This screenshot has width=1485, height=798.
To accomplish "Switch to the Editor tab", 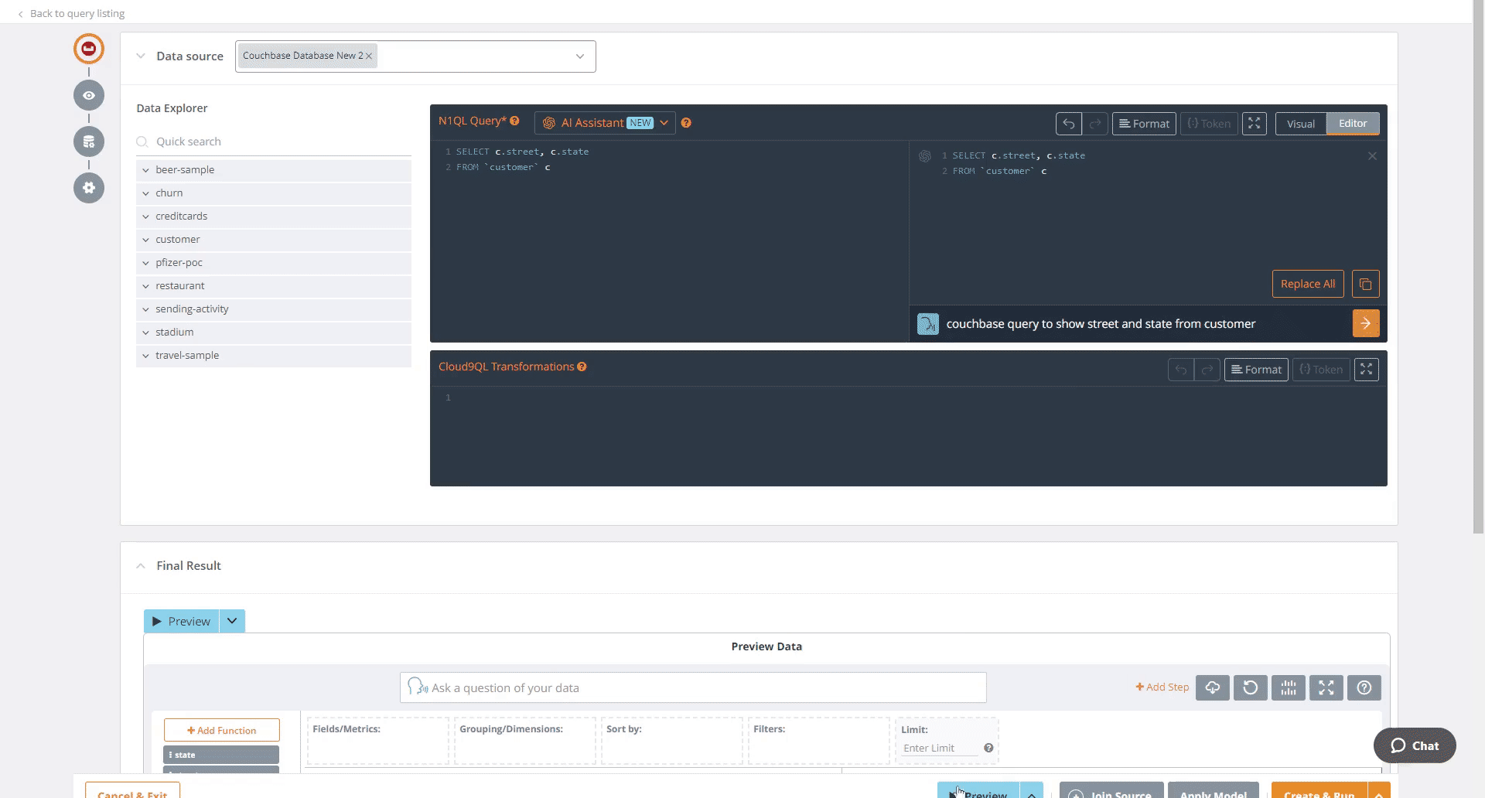I will click(1353, 123).
